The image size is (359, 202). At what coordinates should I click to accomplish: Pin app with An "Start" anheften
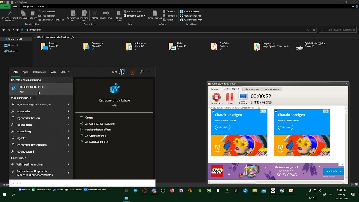tap(95, 136)
